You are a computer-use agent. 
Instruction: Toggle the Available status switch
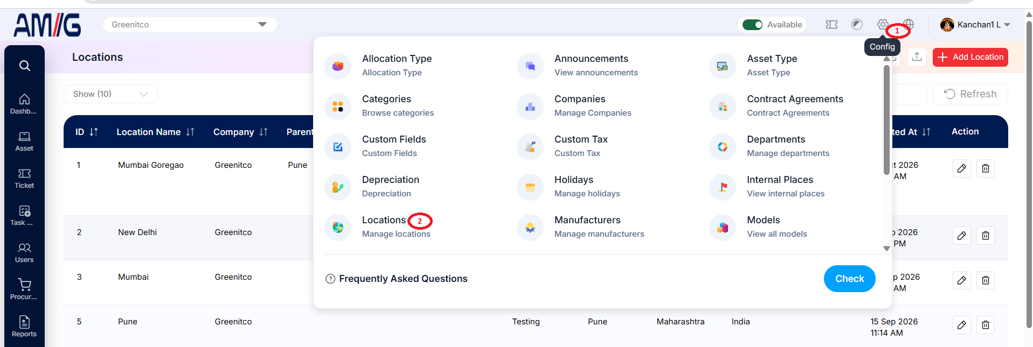click(752, 25)
